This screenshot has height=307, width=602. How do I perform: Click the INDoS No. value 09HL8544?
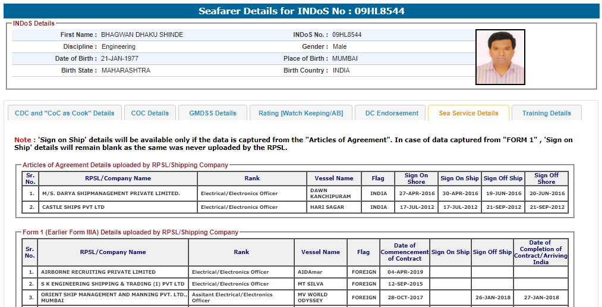[x=346, y=35]
